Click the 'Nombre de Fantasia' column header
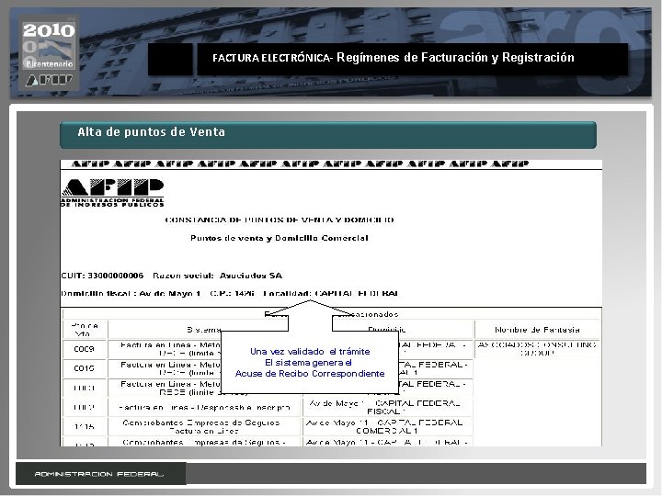The width and height of the screenshot is (662, 496). (537, 330)
